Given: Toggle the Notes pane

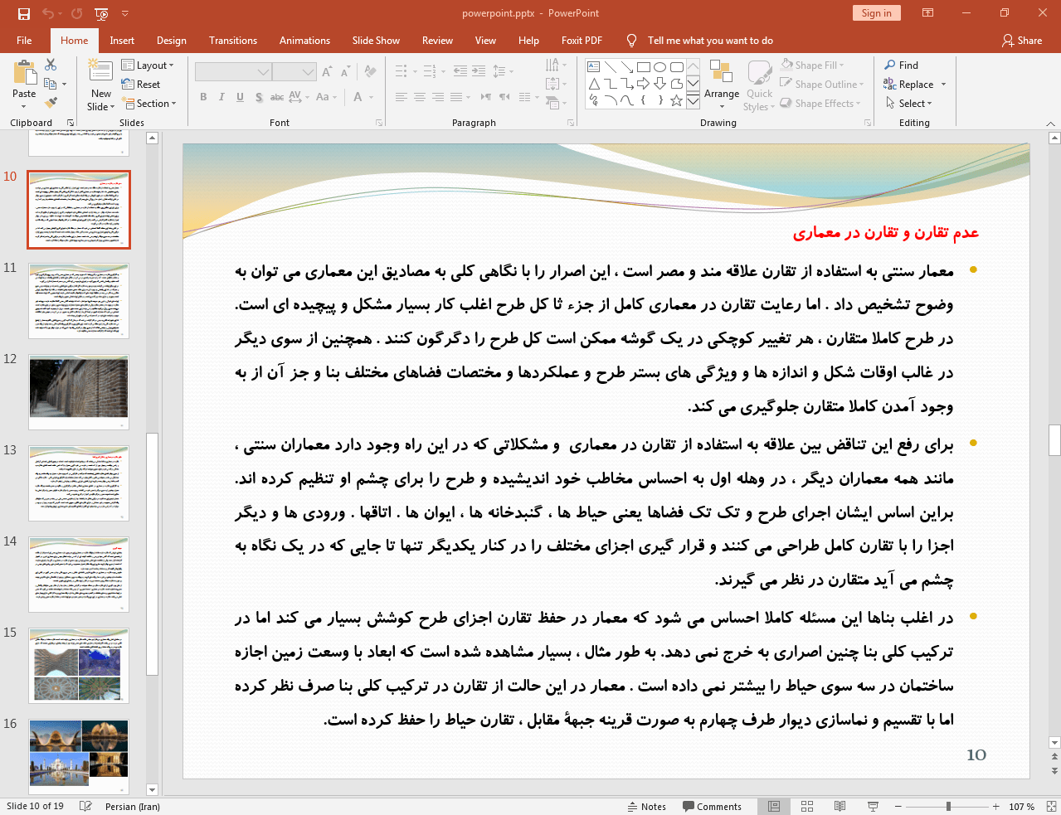Looking at the screenshot, I should tap(647, 807).
